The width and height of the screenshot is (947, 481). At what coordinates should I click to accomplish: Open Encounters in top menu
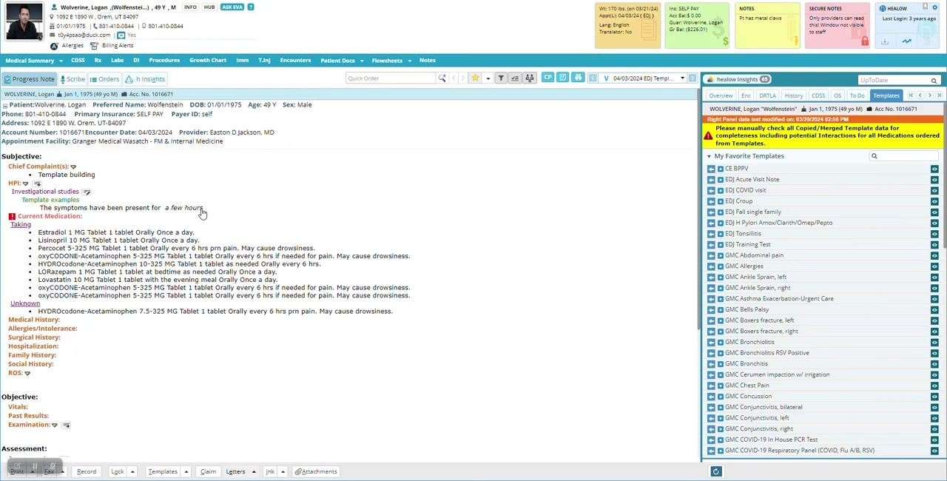coord(295,61)
